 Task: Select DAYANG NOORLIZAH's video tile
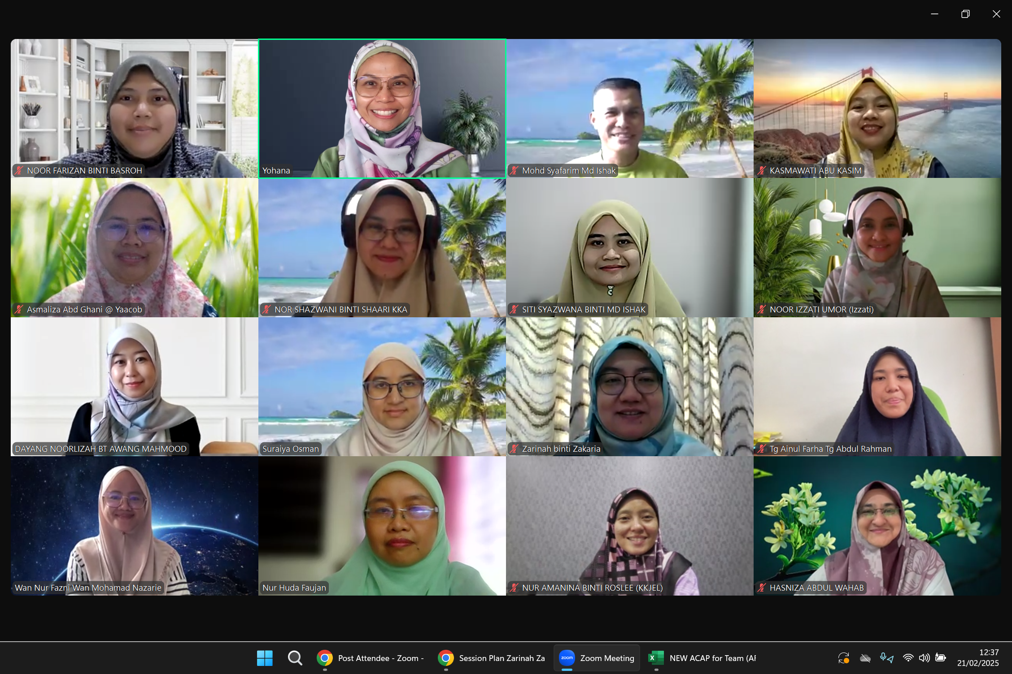pos(135,387)
